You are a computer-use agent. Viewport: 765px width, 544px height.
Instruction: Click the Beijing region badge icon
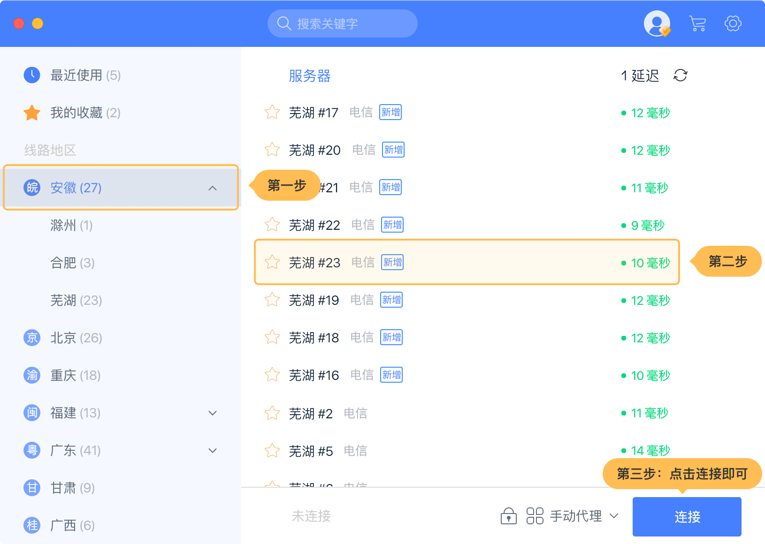tap(32, 338)
